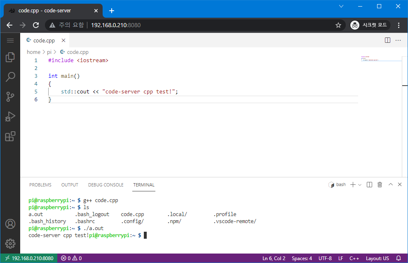Bookmark this page with the star icon
408x263 pixels.
pyautogui.click(x=338, y=25)
